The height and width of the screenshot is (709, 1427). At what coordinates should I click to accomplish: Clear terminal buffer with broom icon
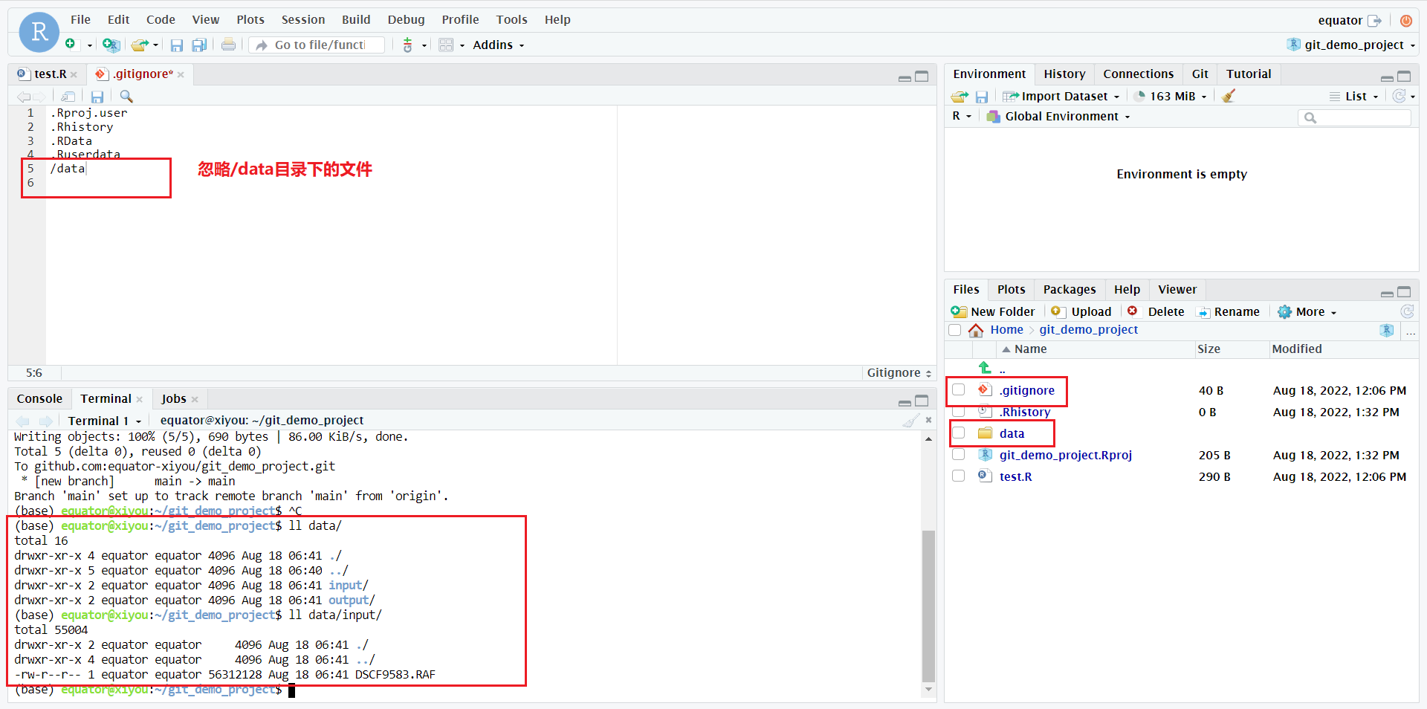[x=910, y=421]
